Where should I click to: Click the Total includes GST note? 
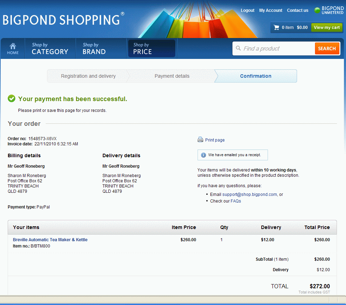pos(314,292)
